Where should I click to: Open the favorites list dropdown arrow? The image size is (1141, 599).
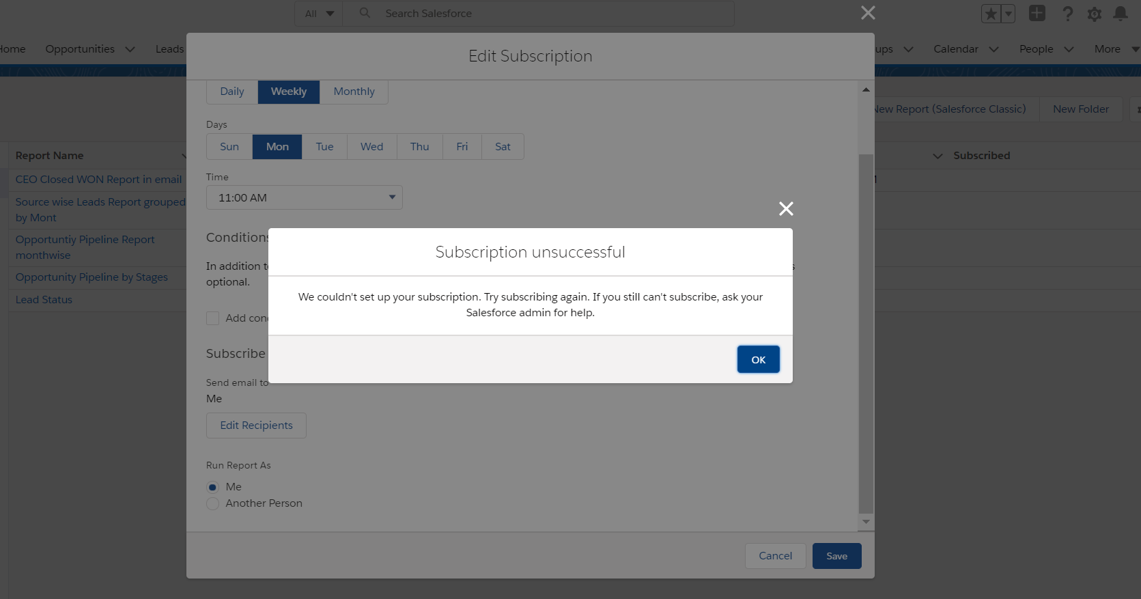click(1008, 14)
